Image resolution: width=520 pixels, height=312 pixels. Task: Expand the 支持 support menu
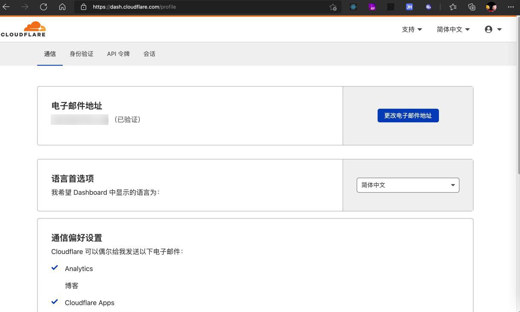click(412, 29)
